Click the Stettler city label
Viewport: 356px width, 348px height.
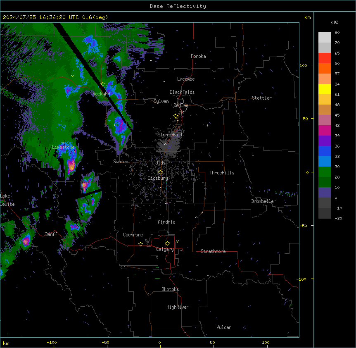point(262,98)
